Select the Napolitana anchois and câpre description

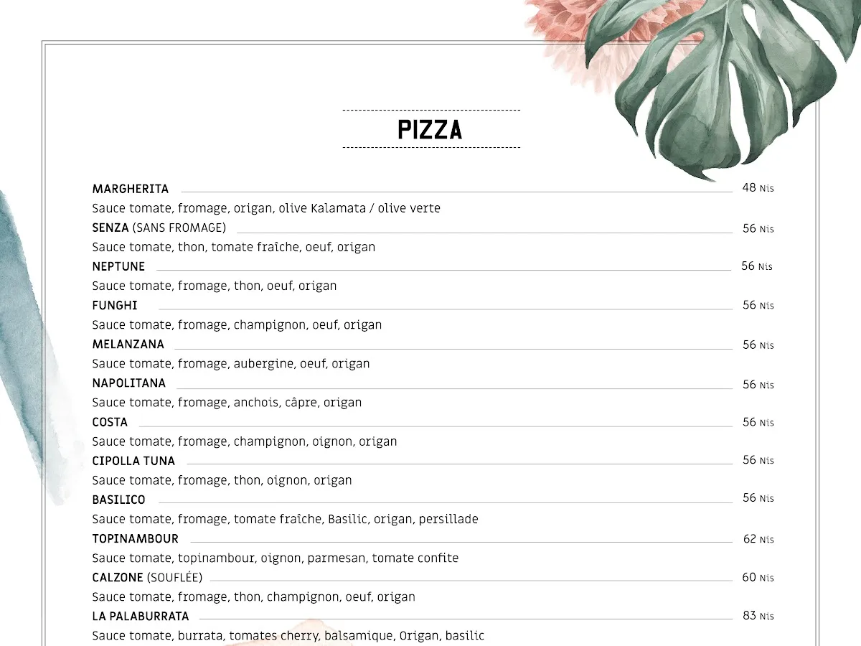pos(227,402)
